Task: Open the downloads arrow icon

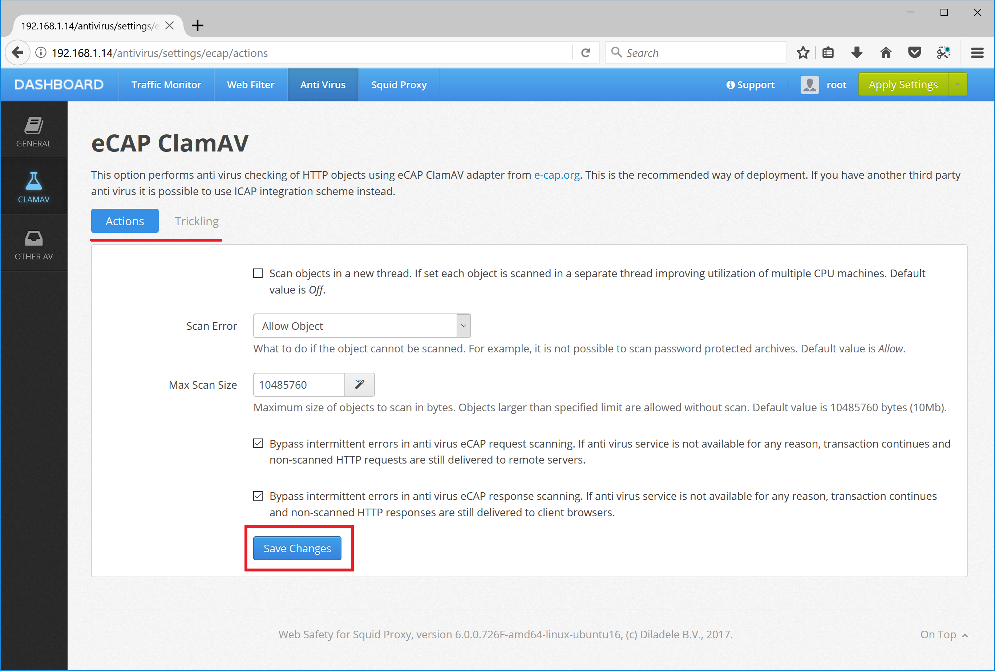Action: pyautogui.click(x=857, y=53)
